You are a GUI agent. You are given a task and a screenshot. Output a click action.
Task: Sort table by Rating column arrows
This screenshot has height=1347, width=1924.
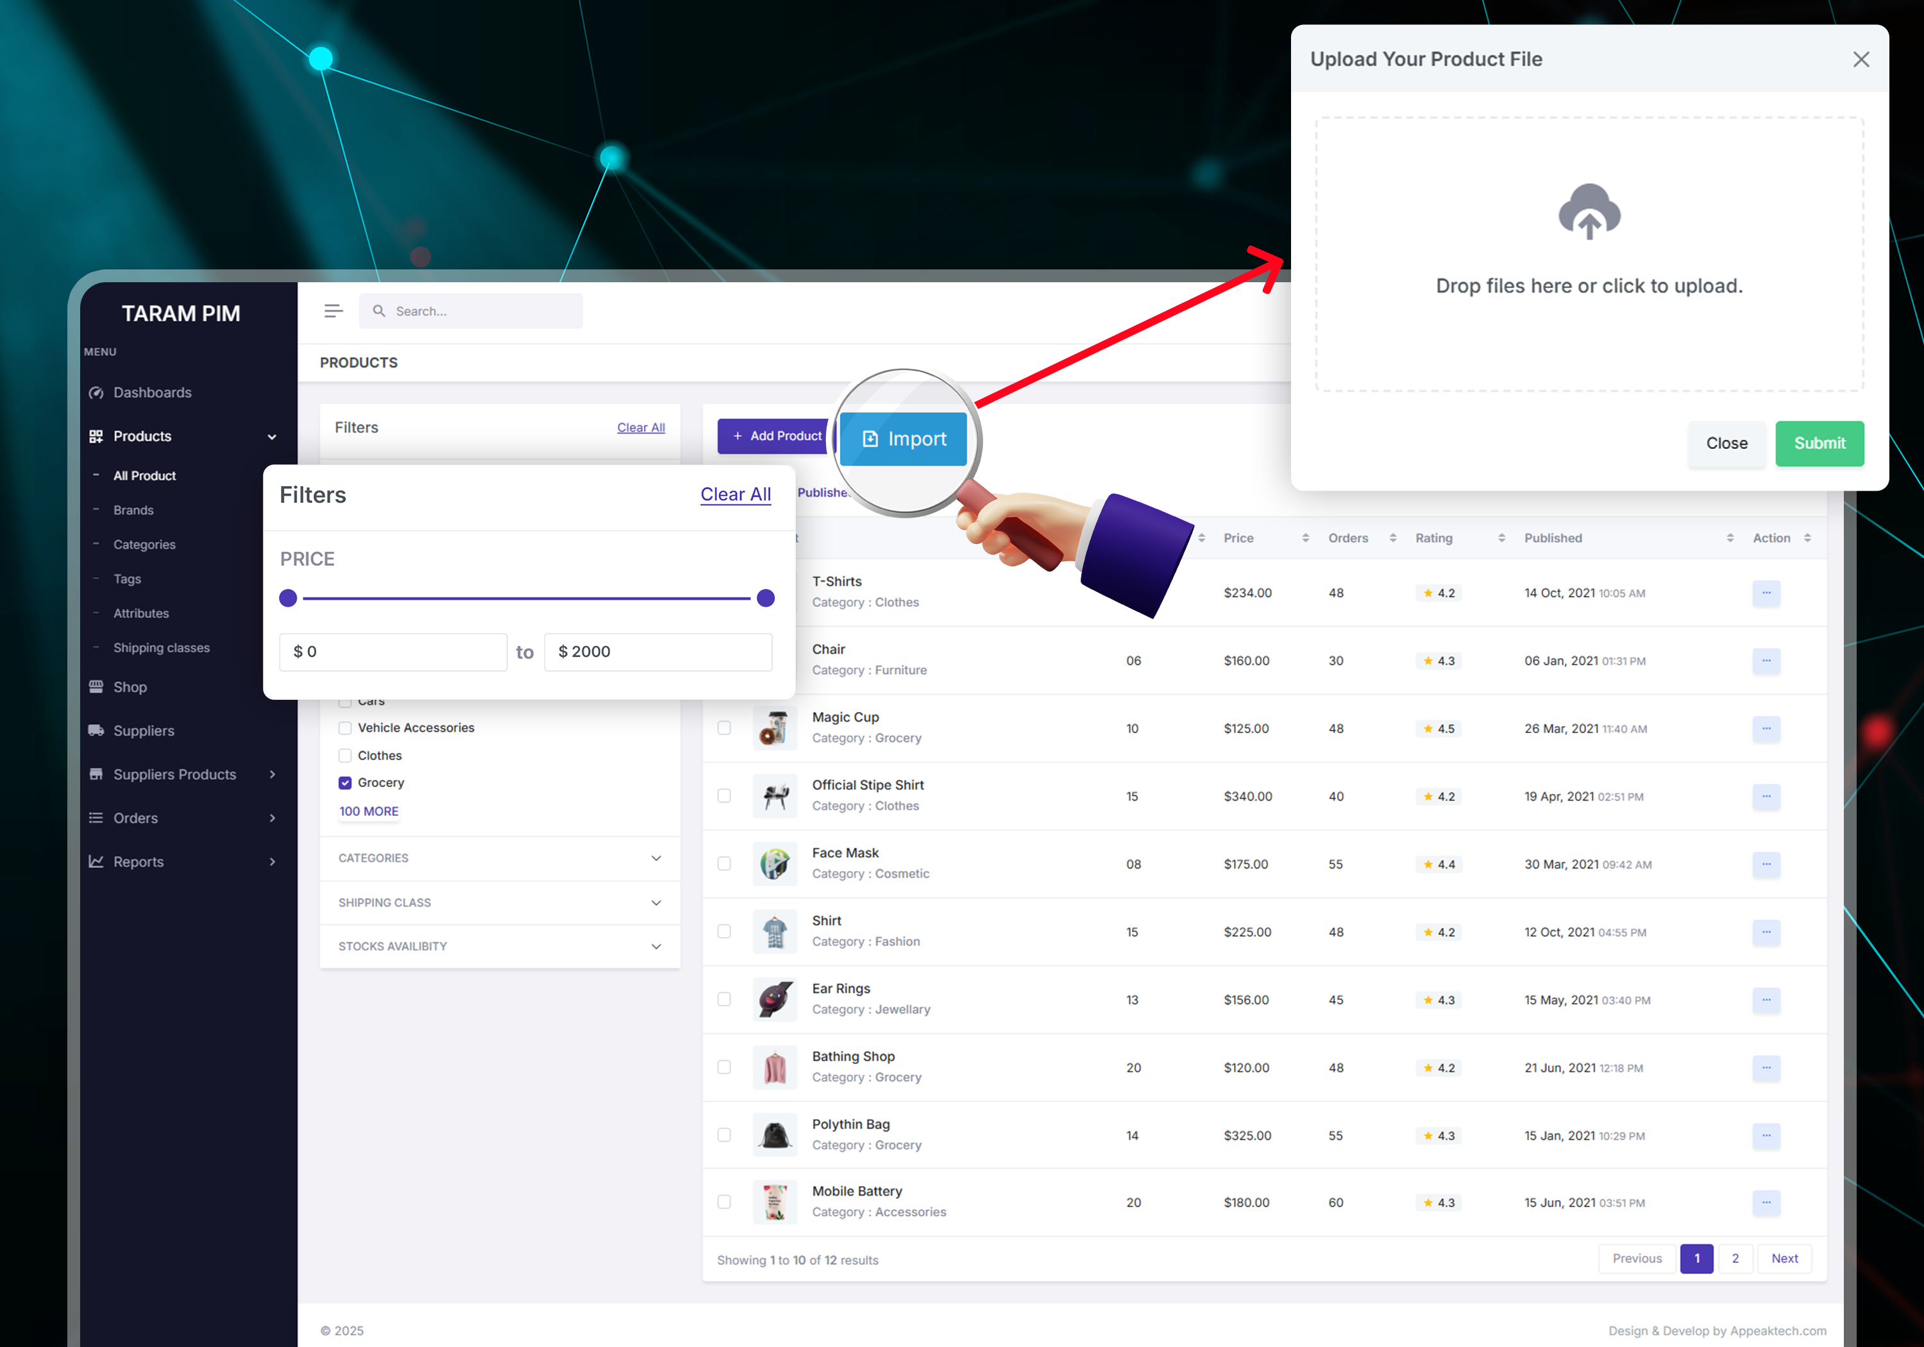click(x=1501, y=538)
